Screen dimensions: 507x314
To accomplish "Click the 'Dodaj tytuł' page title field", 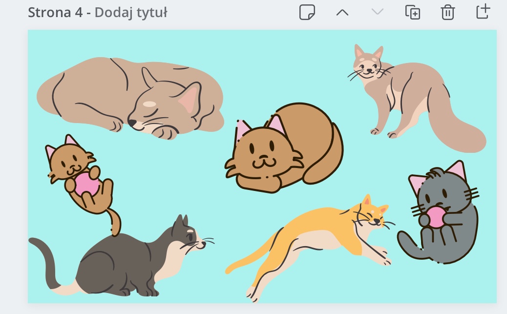I will (x=131, y=12).
